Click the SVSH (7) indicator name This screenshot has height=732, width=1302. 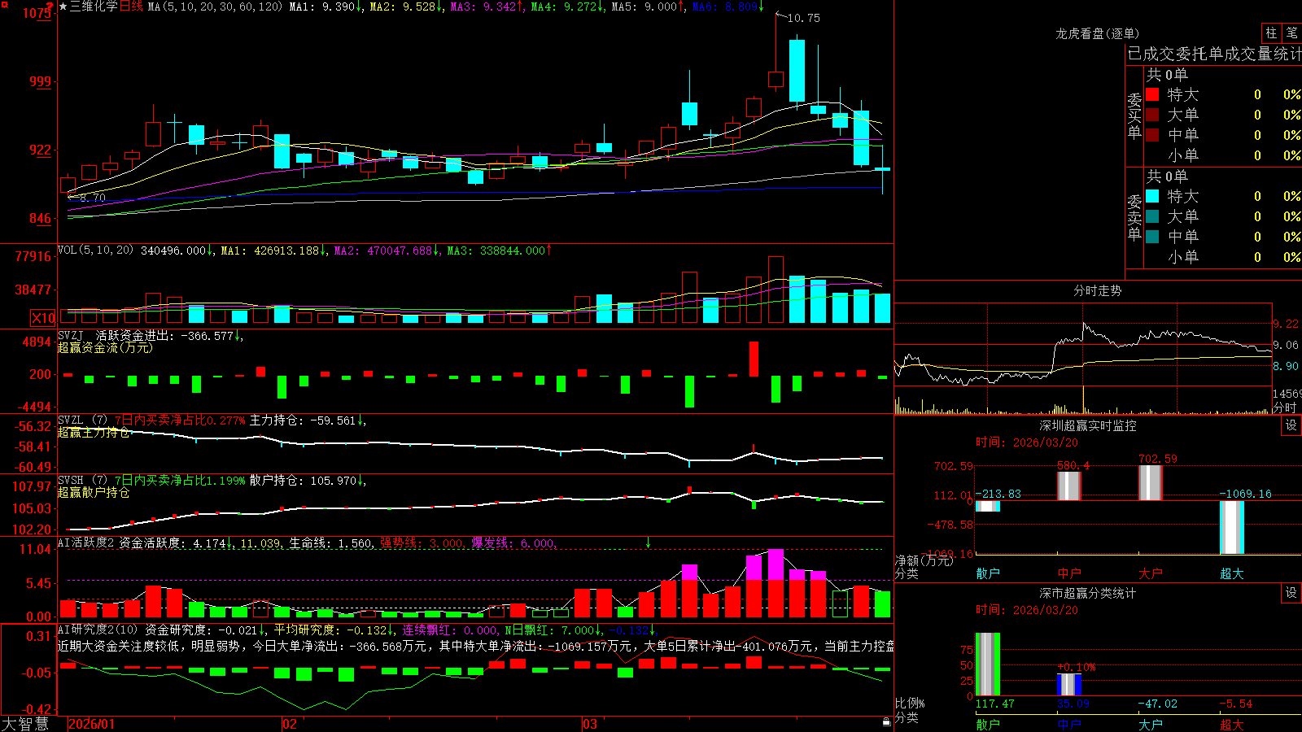[83, 481]
